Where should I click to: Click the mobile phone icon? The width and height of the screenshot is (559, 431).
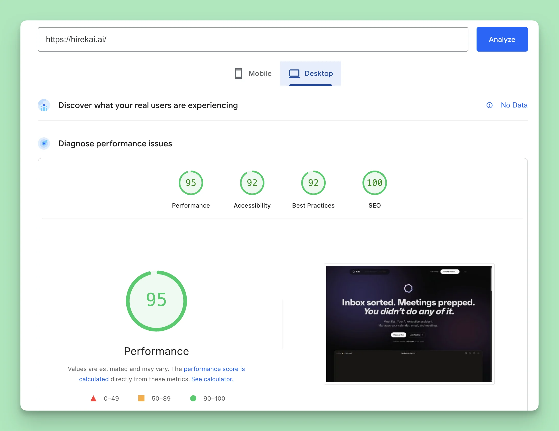point(238,74)
